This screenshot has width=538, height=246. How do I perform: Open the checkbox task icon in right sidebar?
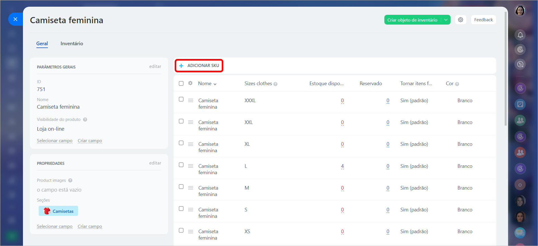[x=520, y=104]
